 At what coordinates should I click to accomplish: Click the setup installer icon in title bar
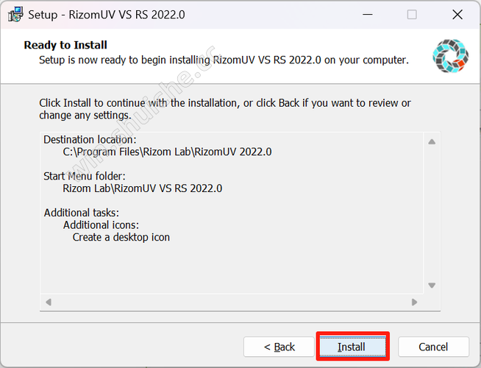(15, 15)
